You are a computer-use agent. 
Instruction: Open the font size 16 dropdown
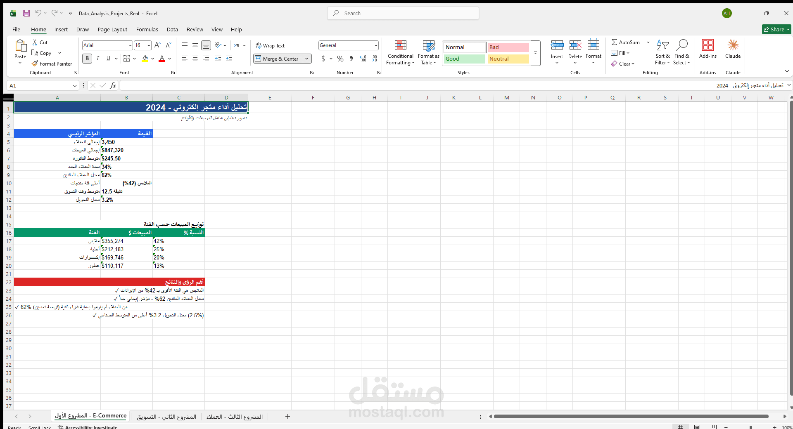(149, 45)
